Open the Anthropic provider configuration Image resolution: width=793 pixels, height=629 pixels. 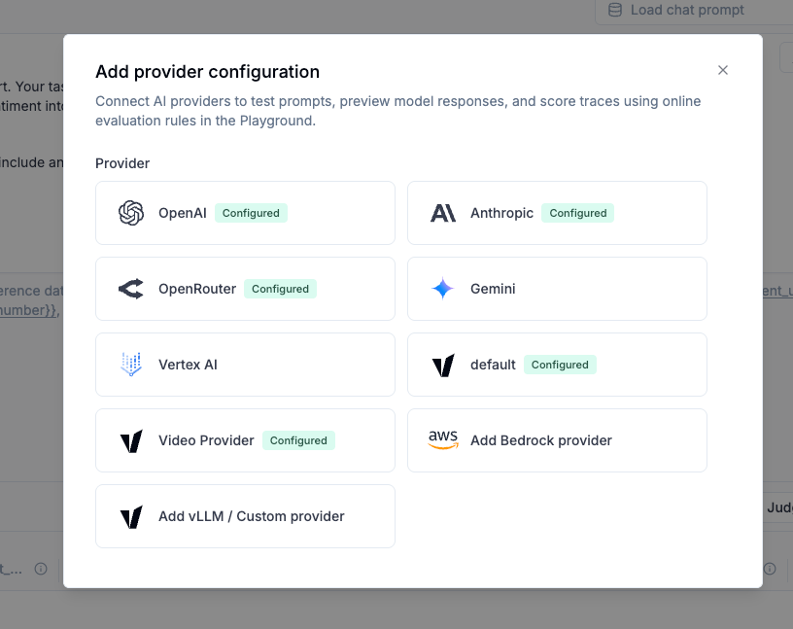pos(557,212)
